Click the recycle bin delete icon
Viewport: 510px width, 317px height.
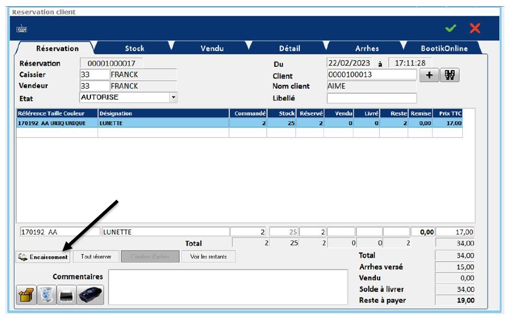point(47,295)
